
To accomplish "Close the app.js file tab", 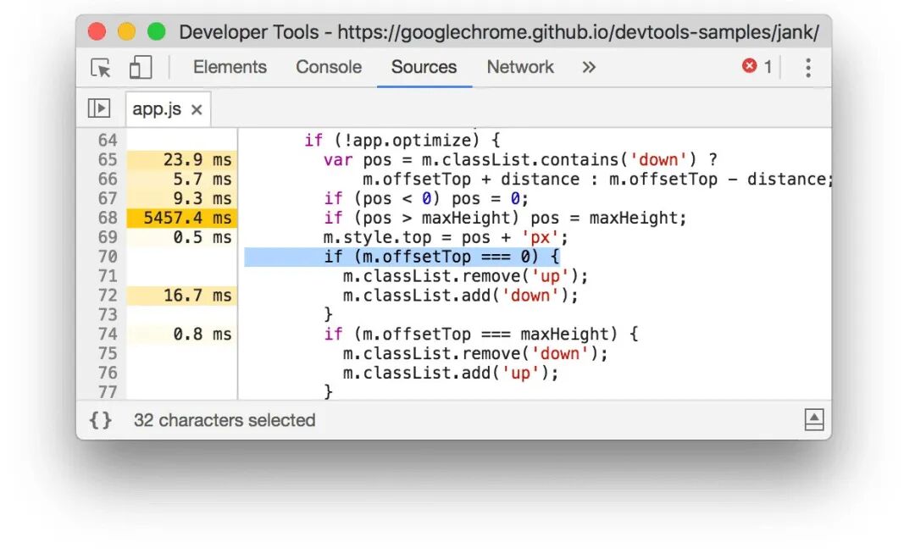I will [x=197, y=110].
